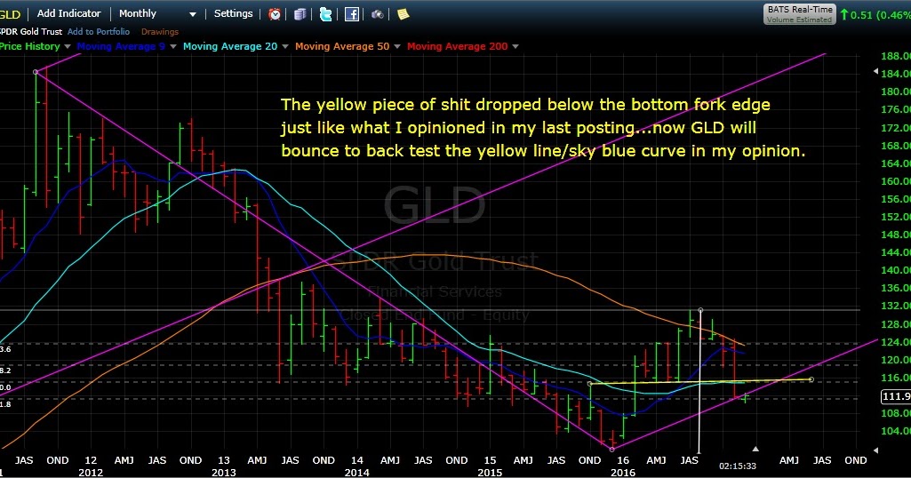
Task: Select the white vertical line's top handle
Action: 700,310
